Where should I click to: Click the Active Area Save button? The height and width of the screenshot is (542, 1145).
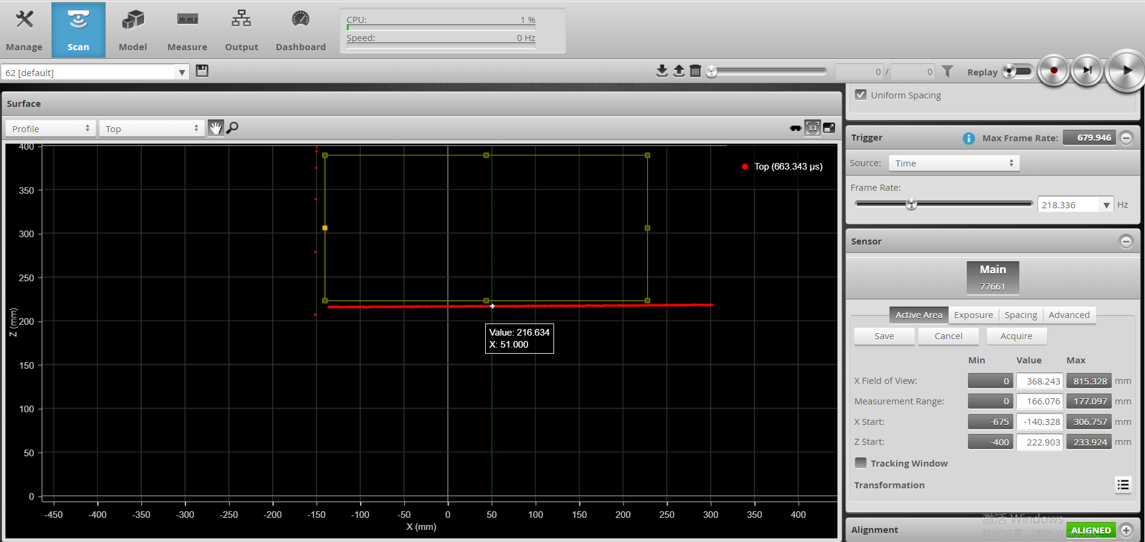point(884,336)
